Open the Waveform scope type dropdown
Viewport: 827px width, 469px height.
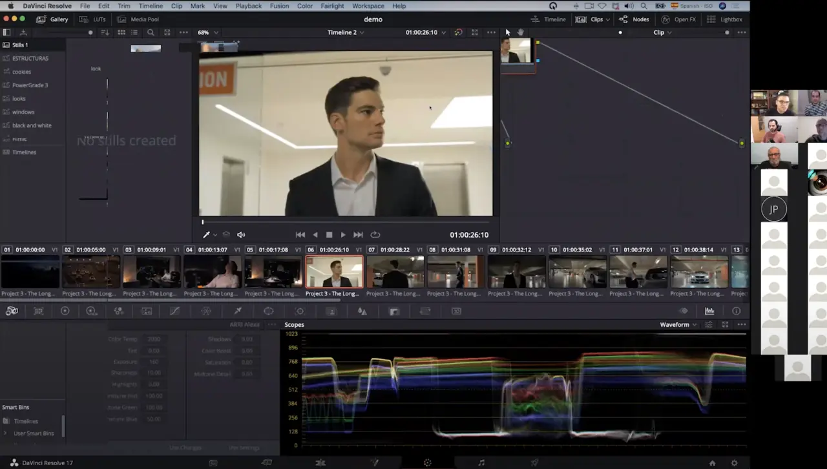tap(678, 324)
